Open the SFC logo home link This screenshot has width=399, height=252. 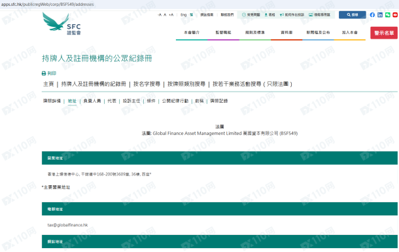tap(61, 24)
